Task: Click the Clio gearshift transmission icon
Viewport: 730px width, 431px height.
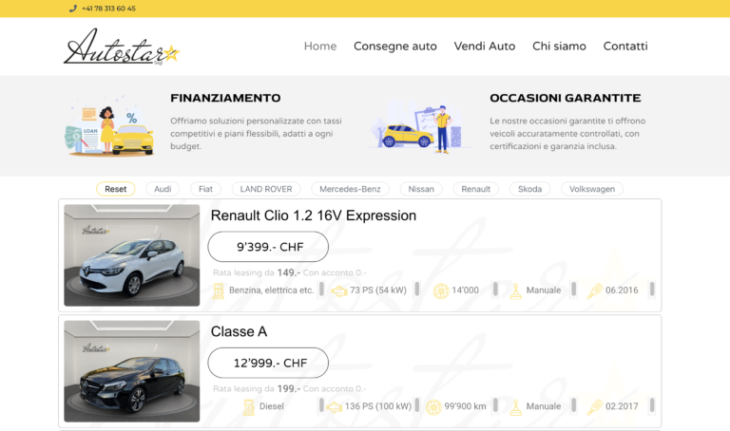Action: 515,291
